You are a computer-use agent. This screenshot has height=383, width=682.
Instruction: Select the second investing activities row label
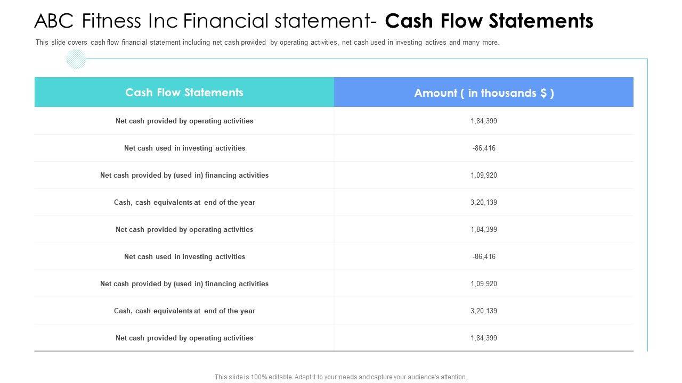coord(184,257)
